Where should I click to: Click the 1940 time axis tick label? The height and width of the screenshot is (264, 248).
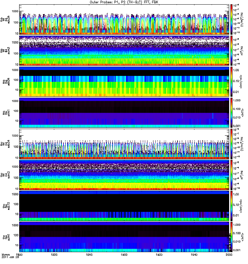tap(194, 254)
